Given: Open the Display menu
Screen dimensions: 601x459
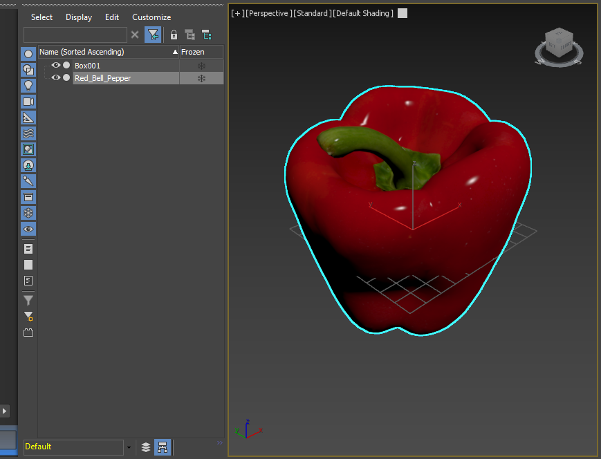Looking at the screenshot, I should pyautogui.click(x=79, y=17).
